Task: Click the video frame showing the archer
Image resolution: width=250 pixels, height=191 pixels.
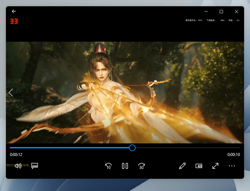Action: 125,93
